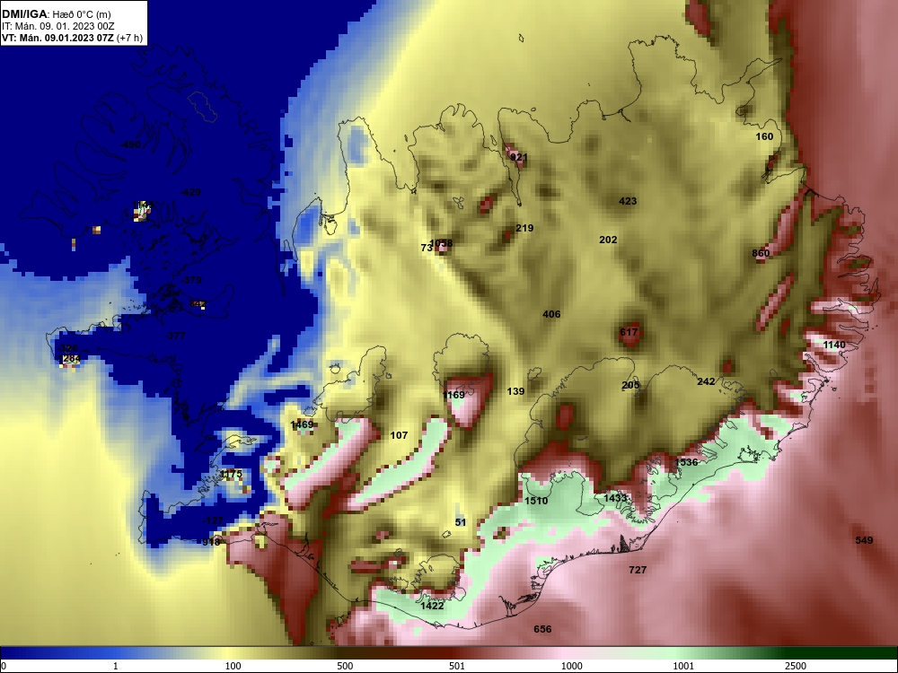Click the -379 height value
Image resolution: width=898 pixels, height=673 pixels.
point(191,280)
